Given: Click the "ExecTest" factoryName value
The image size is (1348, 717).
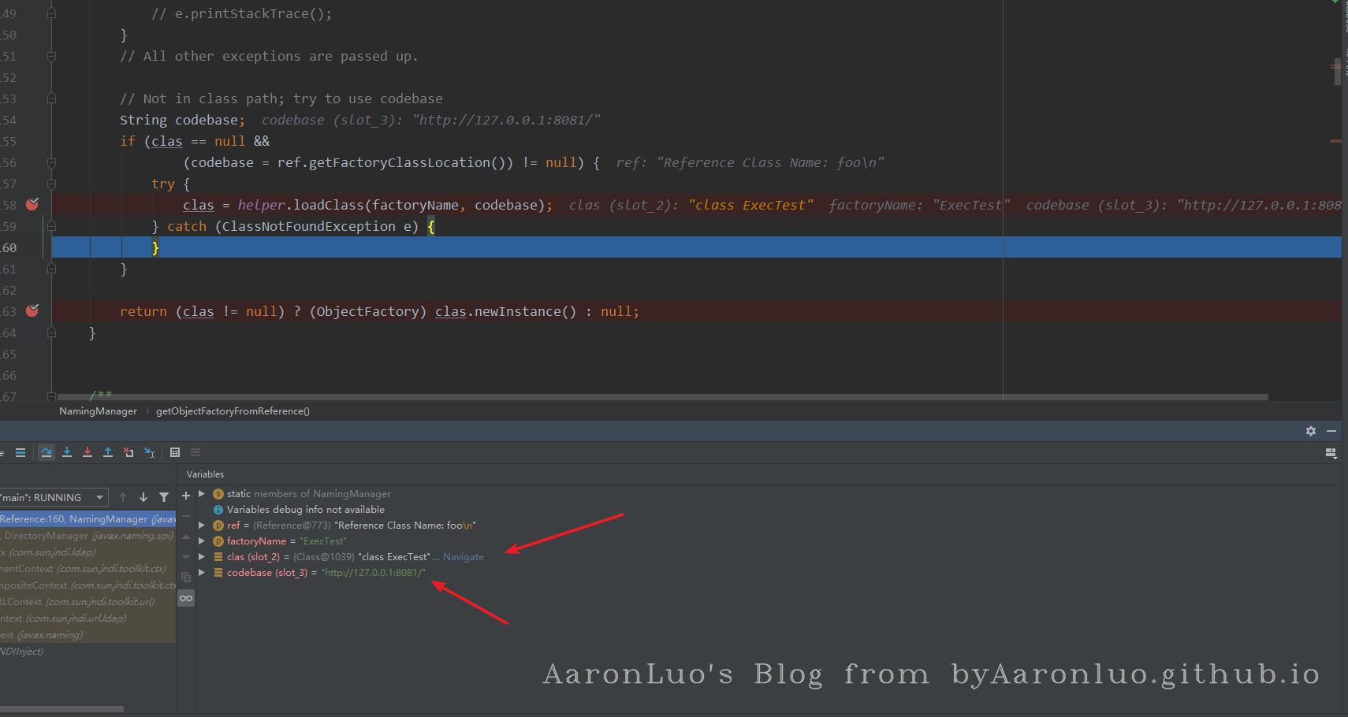Looking at the screenshot, I should (323, 541).
